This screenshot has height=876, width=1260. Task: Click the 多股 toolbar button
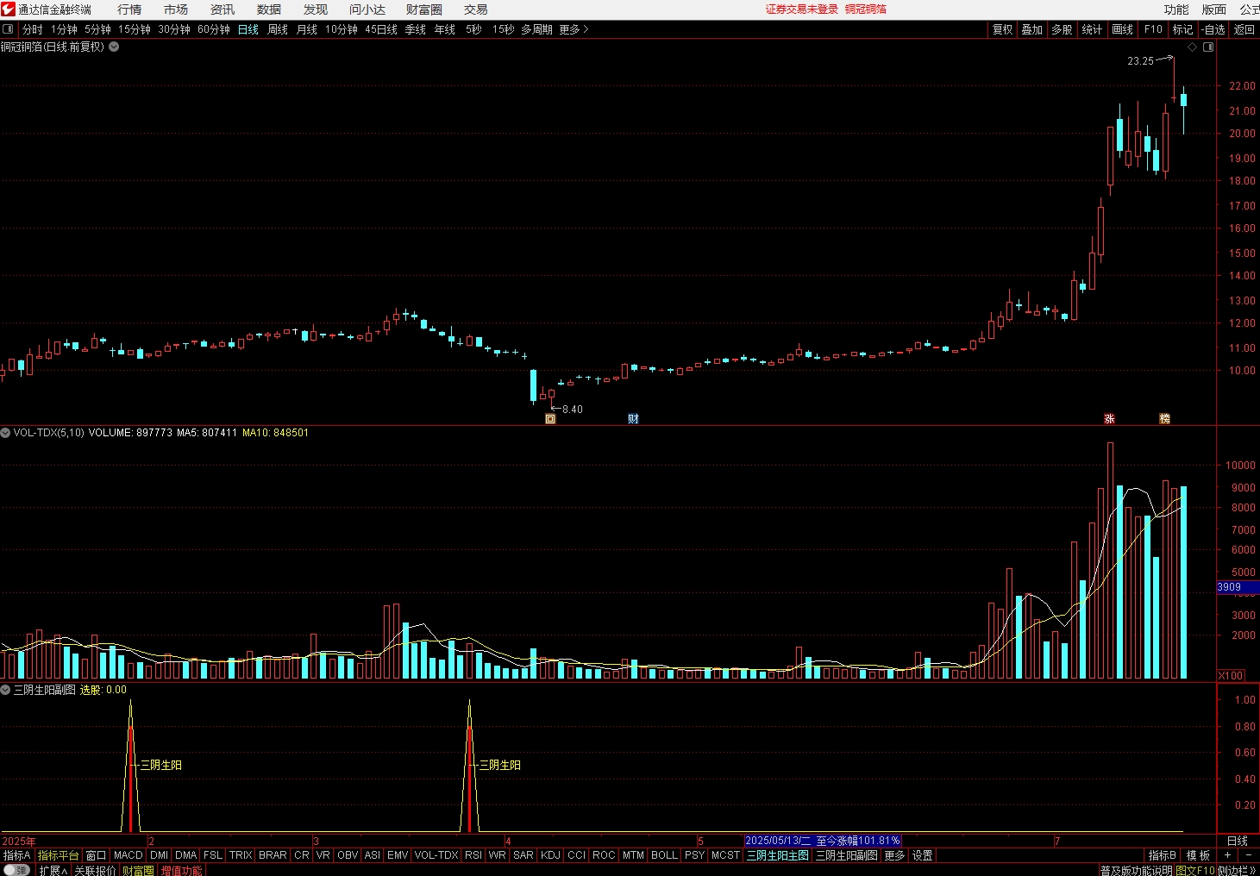pyautogui.click(x=1062, y=29)
